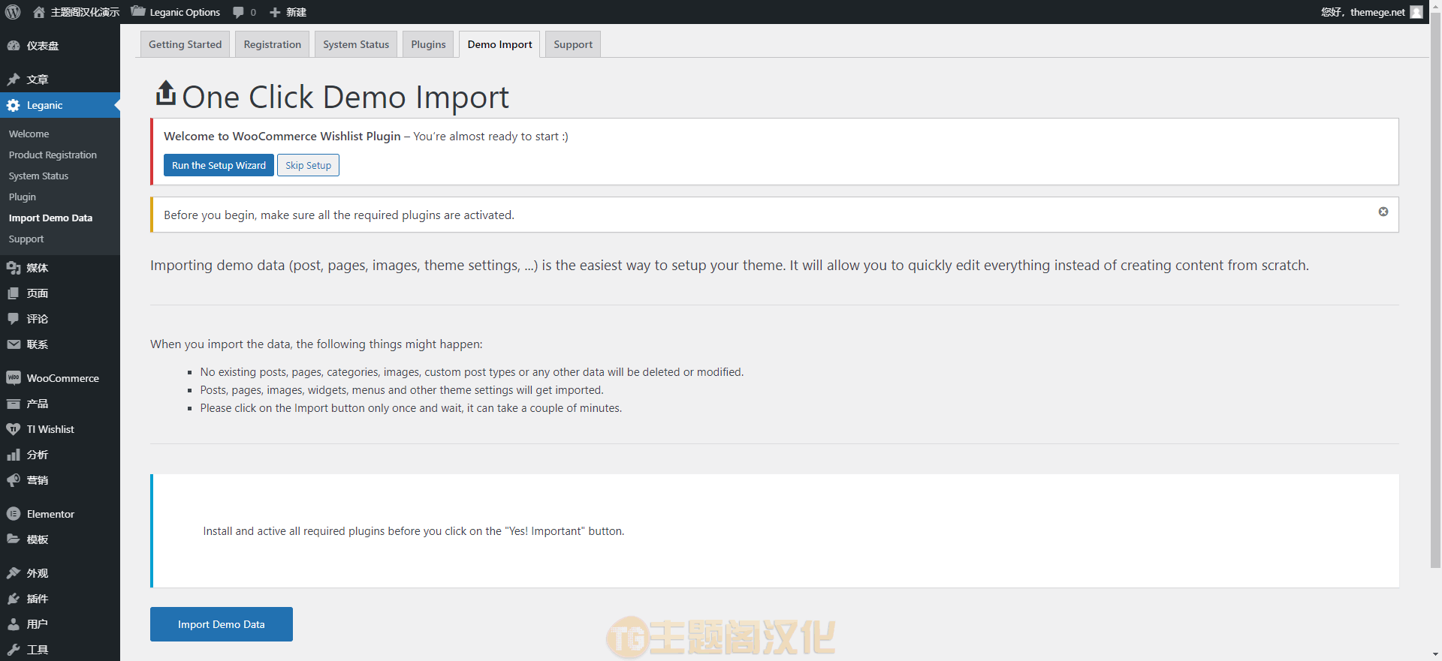Viewport: 1442px width, 661px height.
Task: Run the Setup Wizard
Action: (219, 165)
